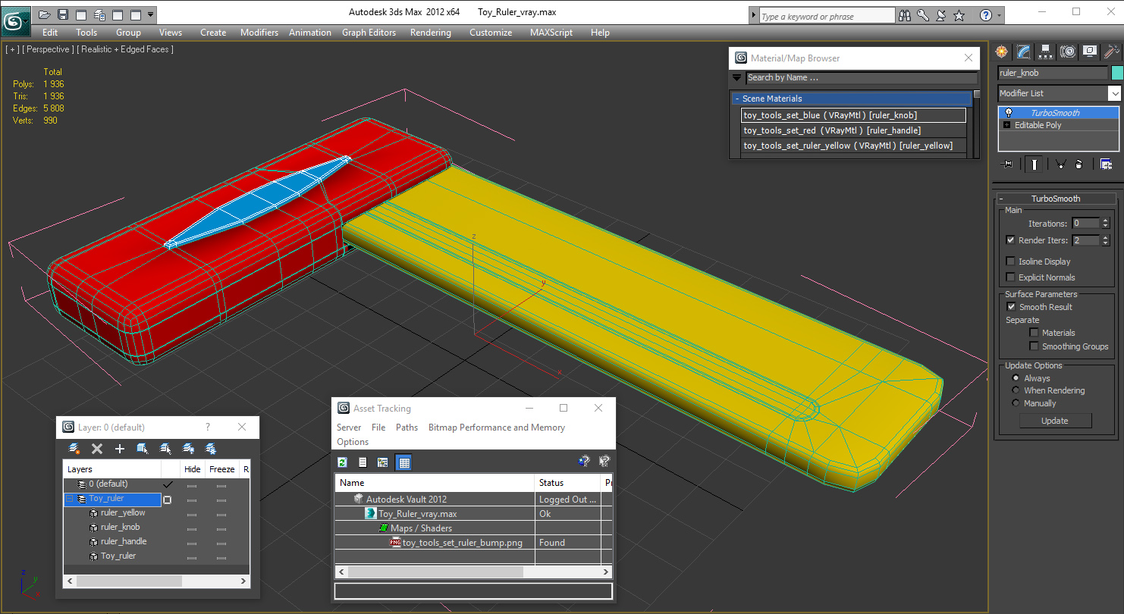Click Delete Layer X icon
This screenshot has width=1124, height=614.
(x=97, y=449)
